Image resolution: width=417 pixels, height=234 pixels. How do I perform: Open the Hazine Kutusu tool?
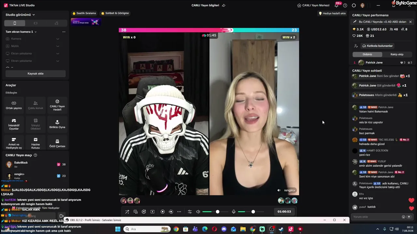point(36,143)
